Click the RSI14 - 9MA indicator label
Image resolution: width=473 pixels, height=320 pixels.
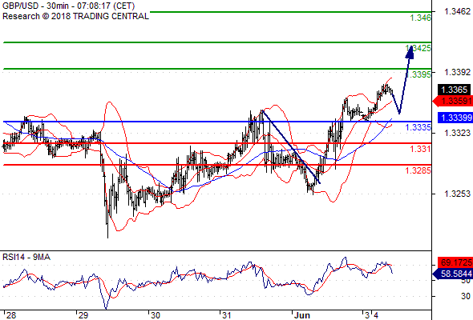(26, 257)
